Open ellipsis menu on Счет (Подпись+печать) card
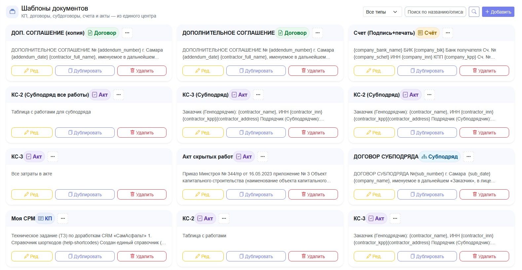 pos(448,33)
